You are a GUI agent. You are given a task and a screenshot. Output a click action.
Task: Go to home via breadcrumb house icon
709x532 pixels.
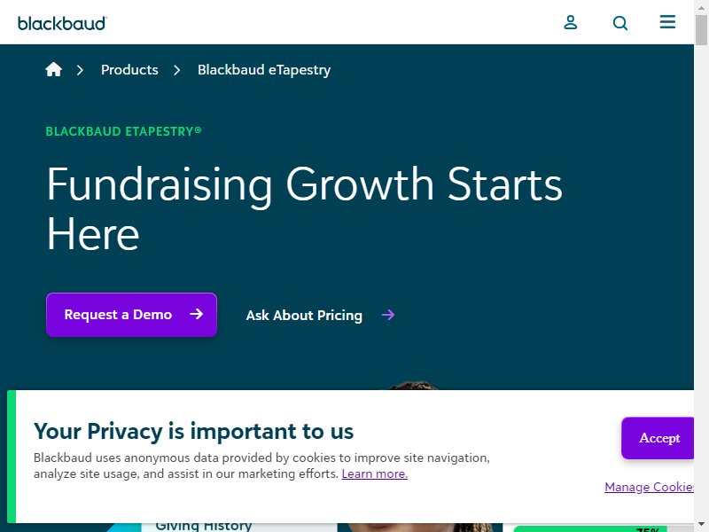54,69
